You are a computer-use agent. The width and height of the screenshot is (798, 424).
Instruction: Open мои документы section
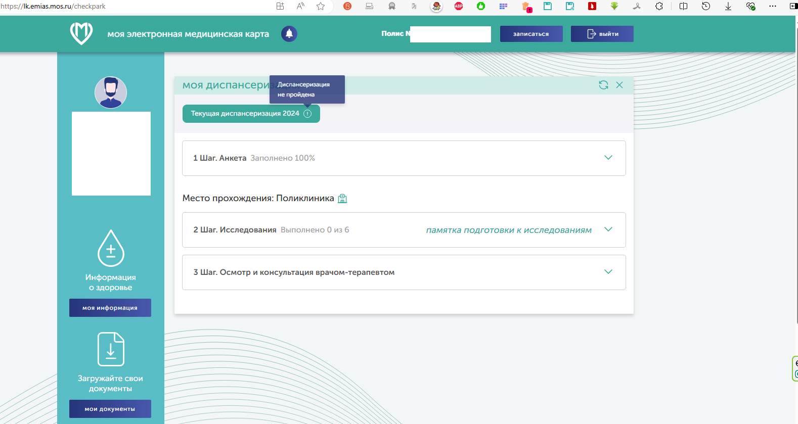(x=110, y=409)
